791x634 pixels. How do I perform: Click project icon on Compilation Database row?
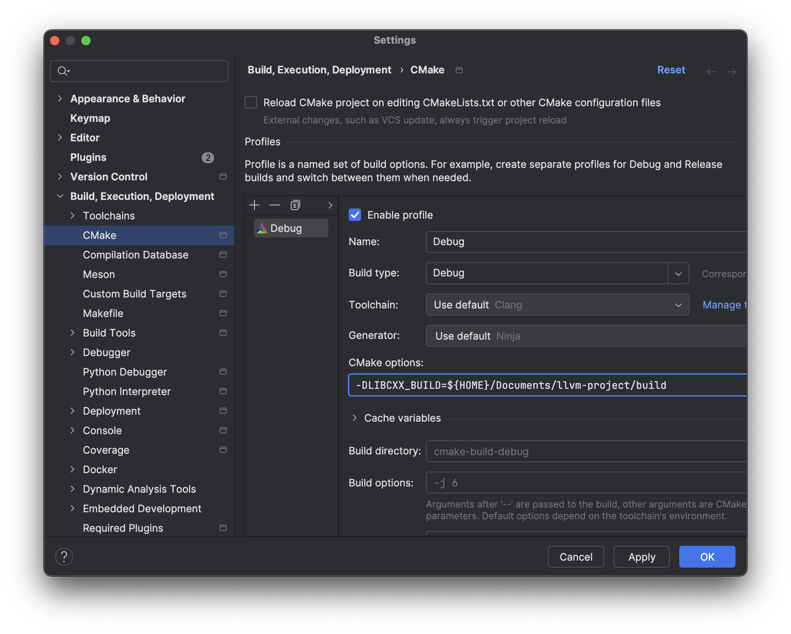[x=223, y=255]
